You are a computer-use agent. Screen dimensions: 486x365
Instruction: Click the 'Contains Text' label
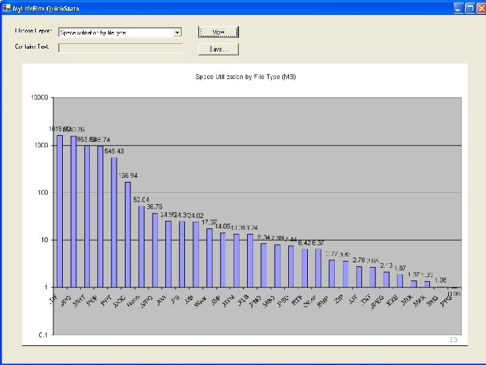[x=32, y=47]
